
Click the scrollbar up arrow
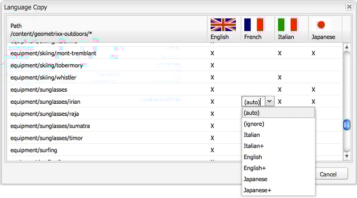coord(346,47)
